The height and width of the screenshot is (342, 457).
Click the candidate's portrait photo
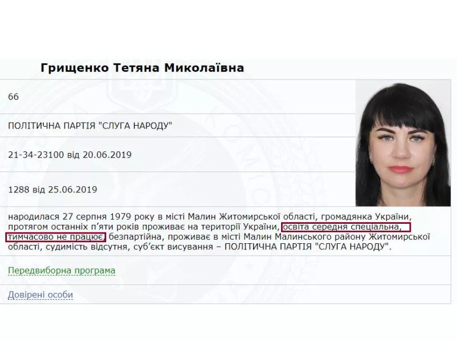[403, 143]
